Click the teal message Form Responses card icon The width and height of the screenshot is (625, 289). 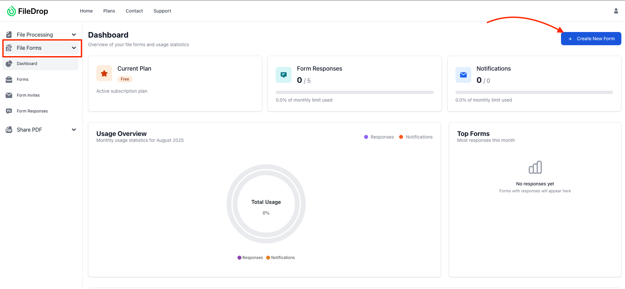tap(284, 75)
